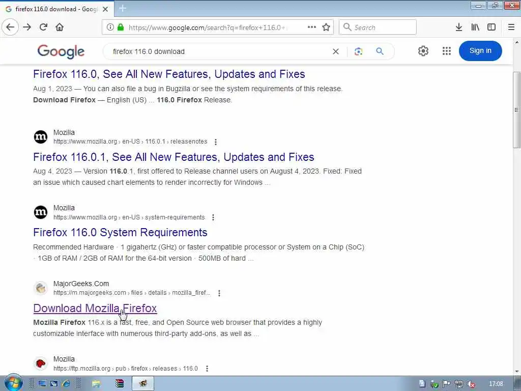Open Download Mozilla Firefox MajorGeeks link
521x391 pixels.
click(x=95, y=308)
